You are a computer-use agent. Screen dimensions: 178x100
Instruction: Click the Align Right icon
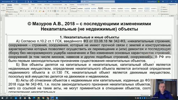click(x=53, y=11)
